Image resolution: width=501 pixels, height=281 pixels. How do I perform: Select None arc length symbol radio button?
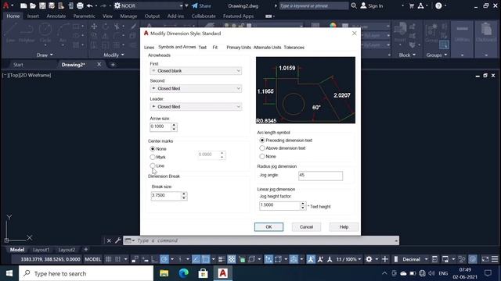point(262,156)
